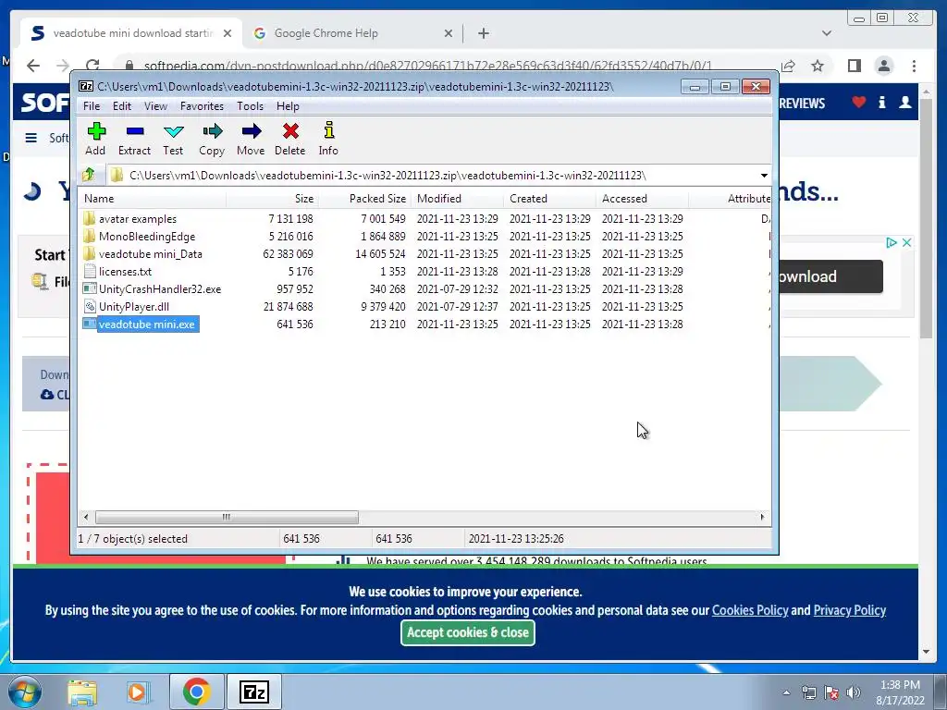Click the taskbar clock showing 1:38 PM
The width and height of the screenshot is (947, 710).
tap(900, 692)
